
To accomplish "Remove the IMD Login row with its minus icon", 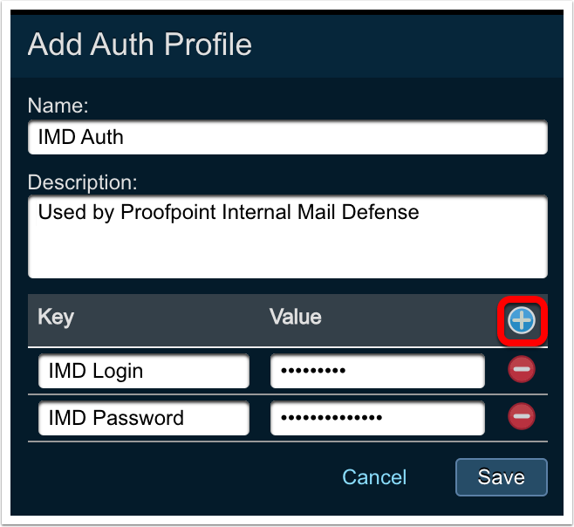I will 522,370.
